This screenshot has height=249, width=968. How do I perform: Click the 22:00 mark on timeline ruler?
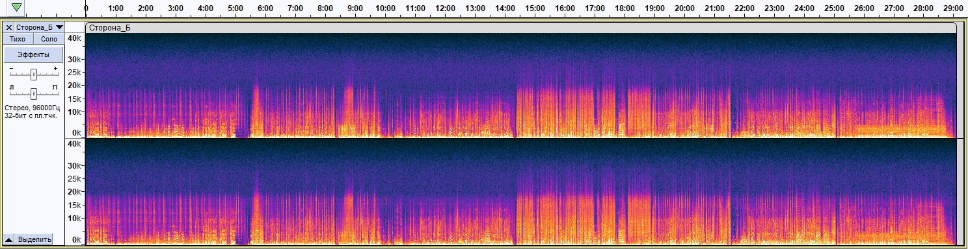[745, 8]
